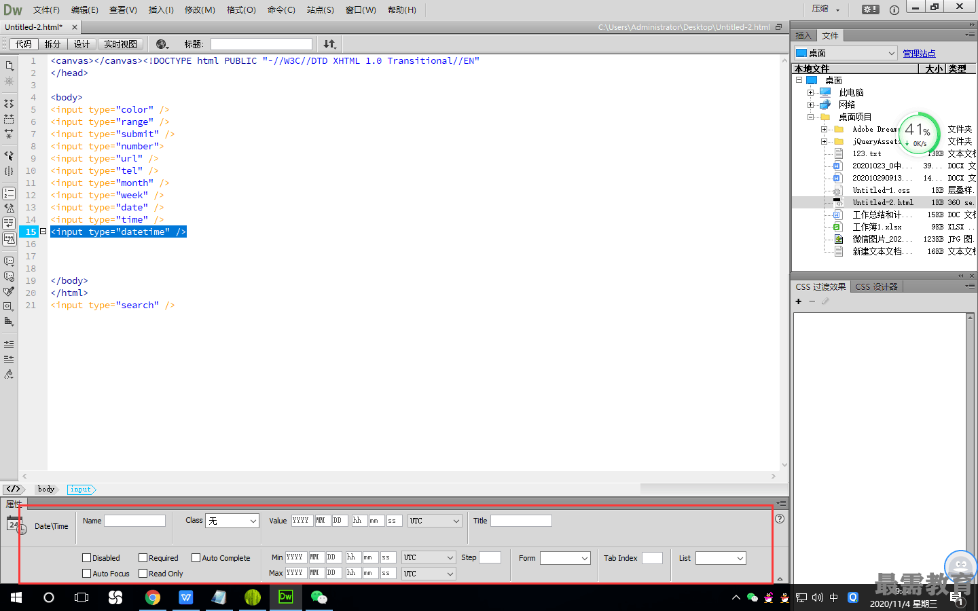Toggle Syntax Error Alerts icon

(x=9, y=239)
